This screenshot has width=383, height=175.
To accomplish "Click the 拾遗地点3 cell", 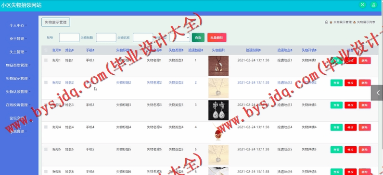I will [285, 105].
